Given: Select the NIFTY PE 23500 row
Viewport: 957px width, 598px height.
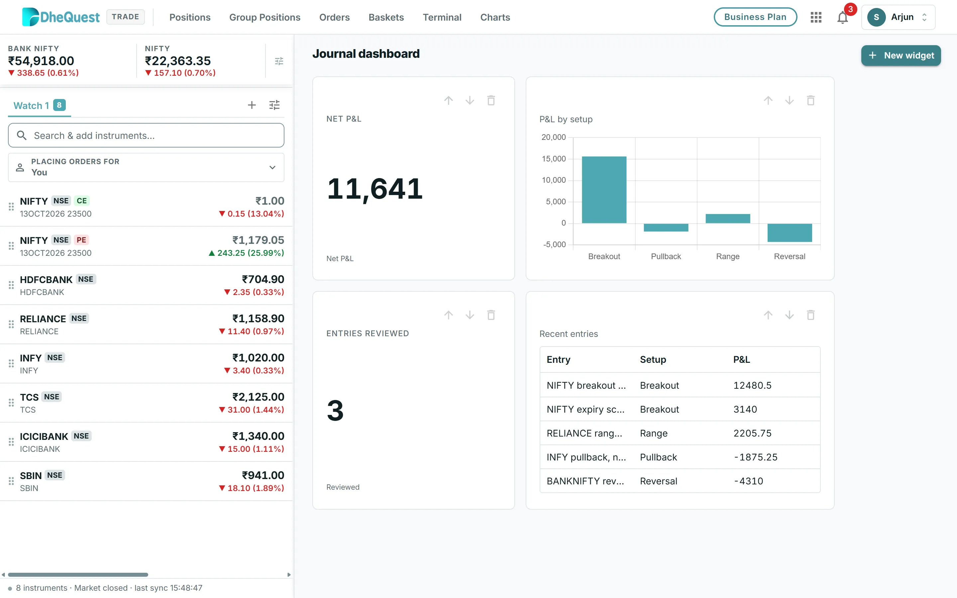Looking at the screenshot, I should coord(146,247).
